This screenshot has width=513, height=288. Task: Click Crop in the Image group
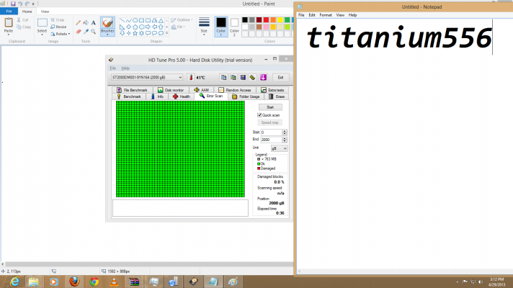[58, 20]
